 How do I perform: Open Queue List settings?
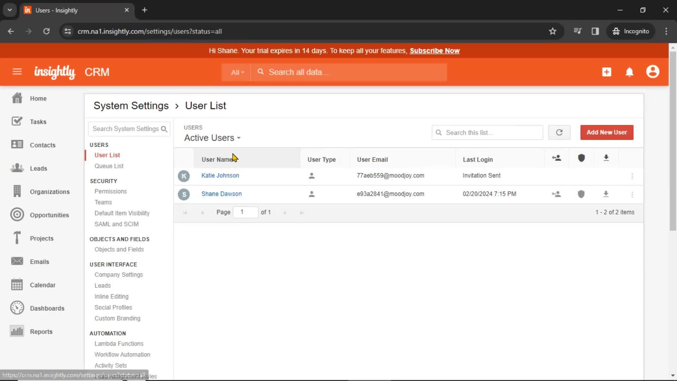109,166
